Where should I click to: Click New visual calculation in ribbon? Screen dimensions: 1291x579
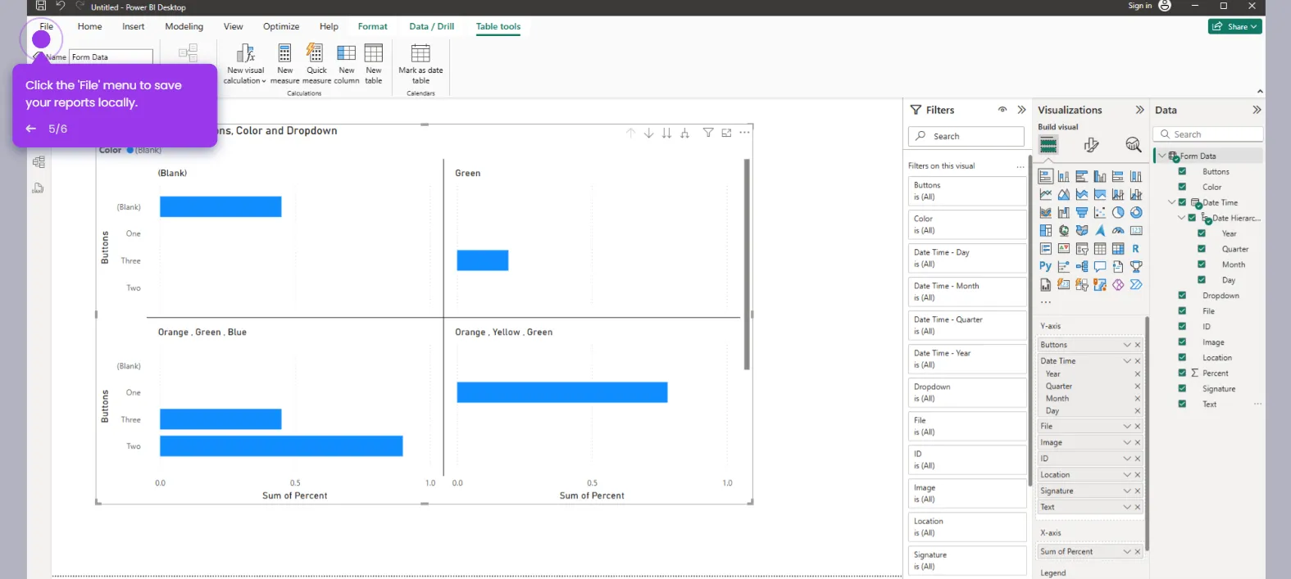[x=246, y=64]
